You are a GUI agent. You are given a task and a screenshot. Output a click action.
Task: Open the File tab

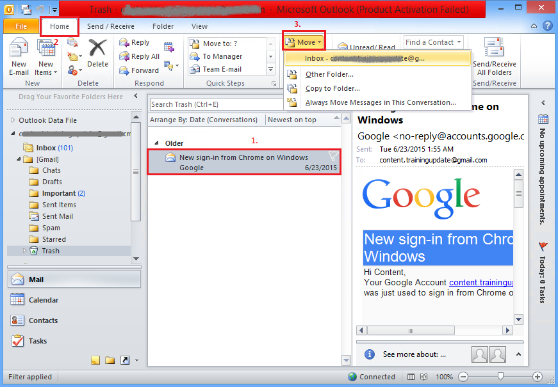coord(21,26)
